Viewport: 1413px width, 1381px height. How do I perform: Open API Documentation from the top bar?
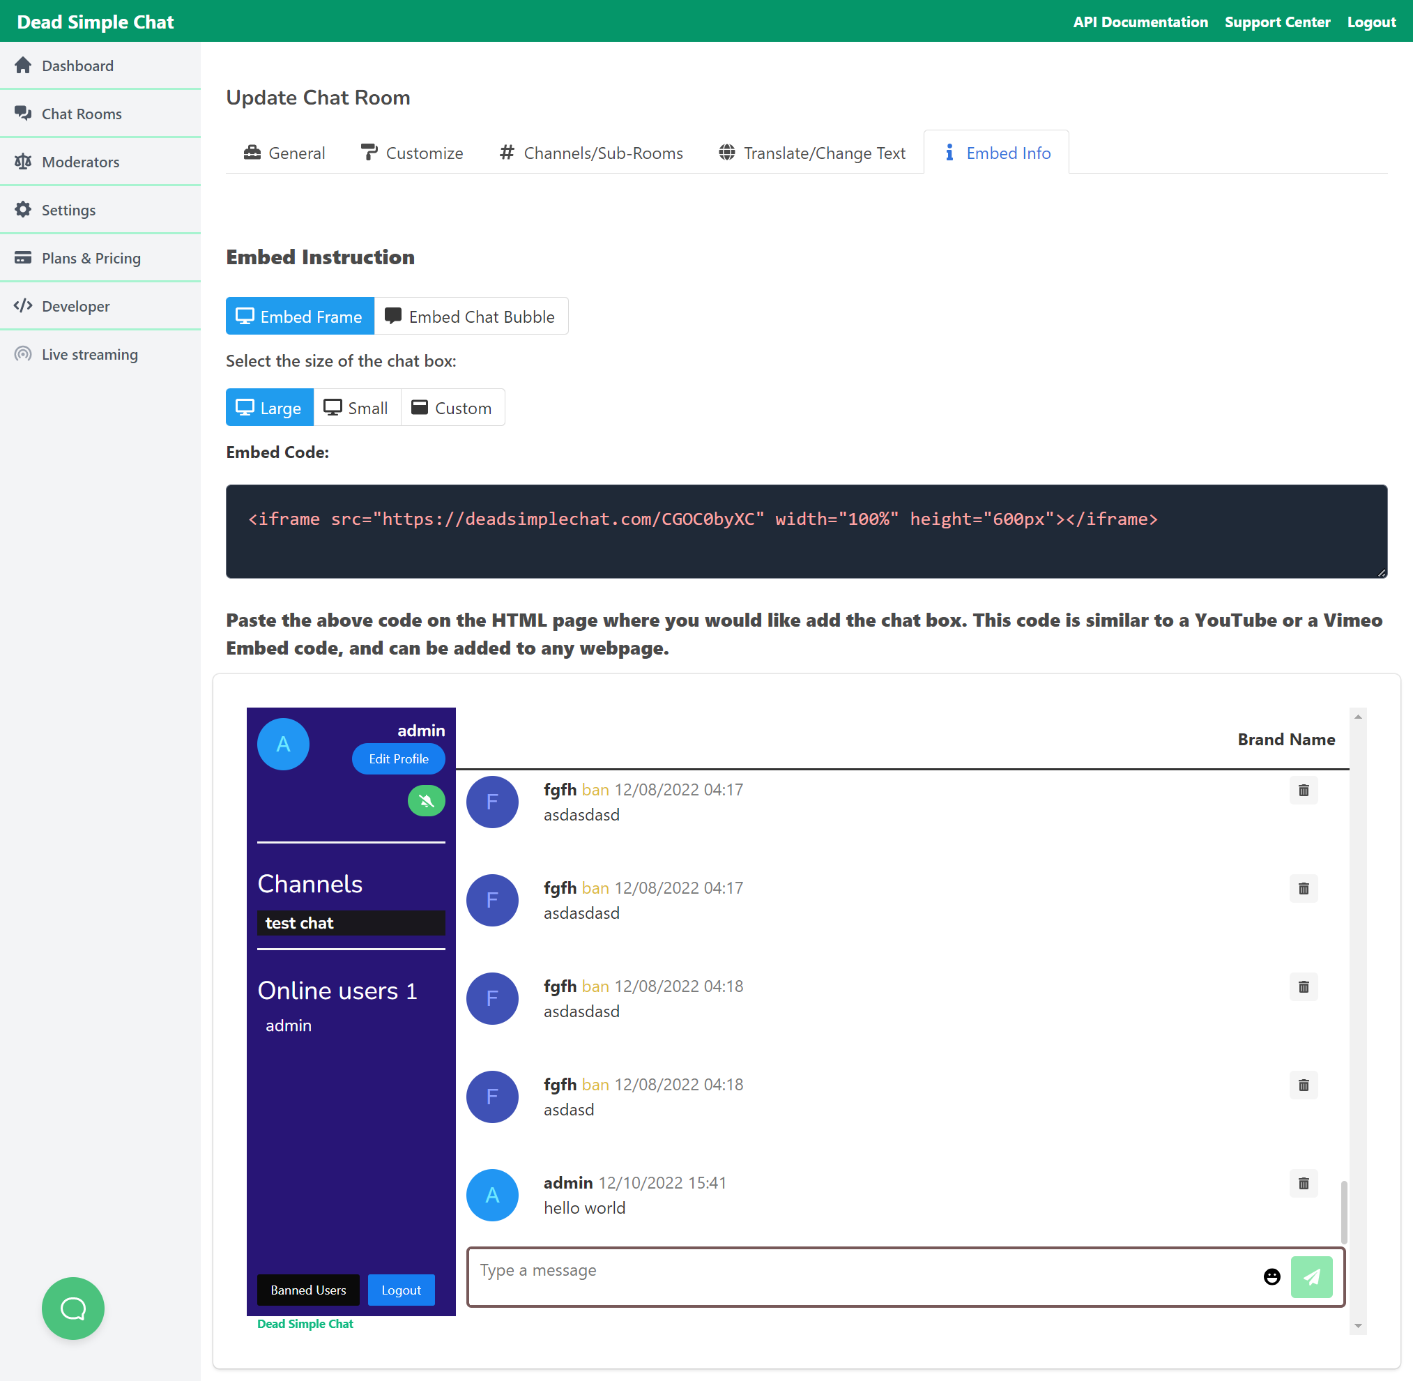[1140, 21]
